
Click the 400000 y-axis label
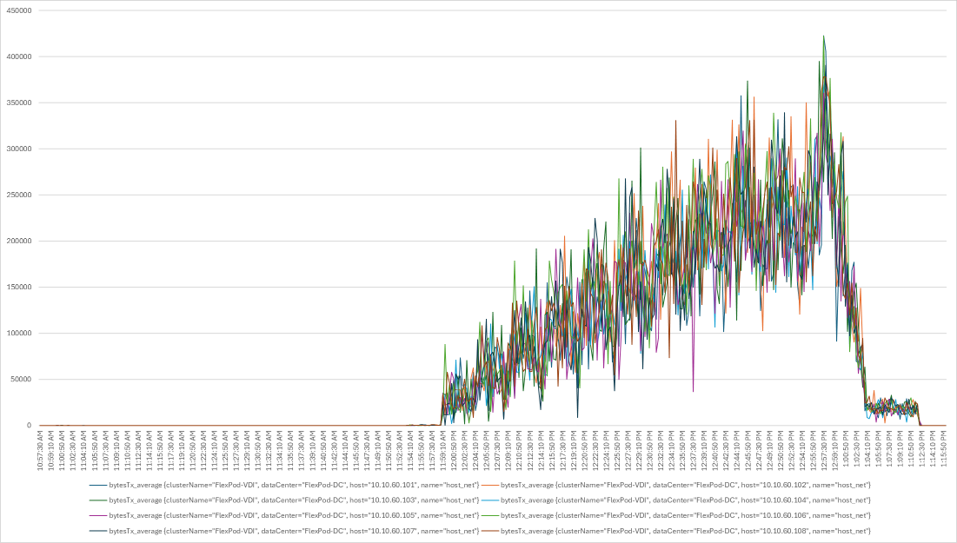click(17, 56)
